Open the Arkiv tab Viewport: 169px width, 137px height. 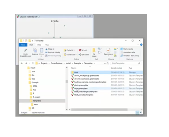click(23, 45)
